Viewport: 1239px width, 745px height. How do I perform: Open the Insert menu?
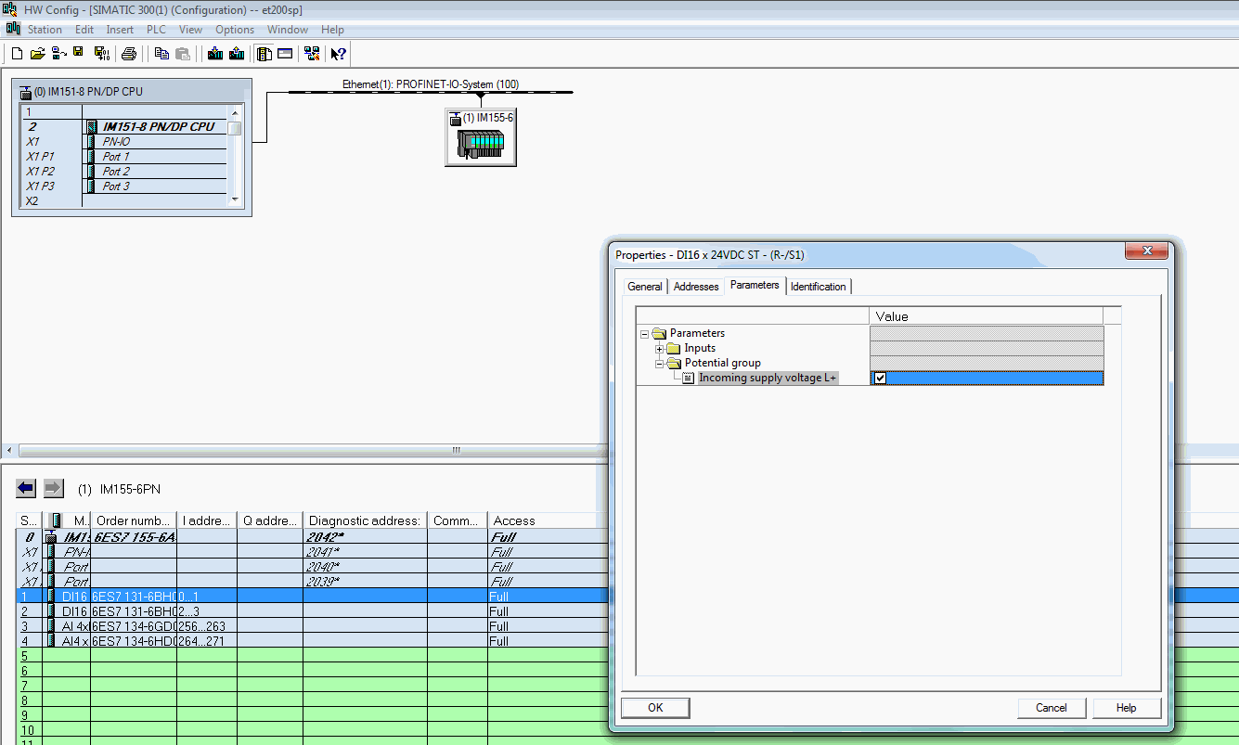coord(120,30)
